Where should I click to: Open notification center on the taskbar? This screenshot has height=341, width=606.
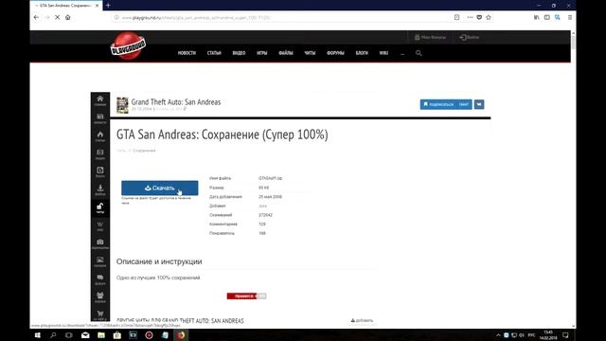(565, 335)
